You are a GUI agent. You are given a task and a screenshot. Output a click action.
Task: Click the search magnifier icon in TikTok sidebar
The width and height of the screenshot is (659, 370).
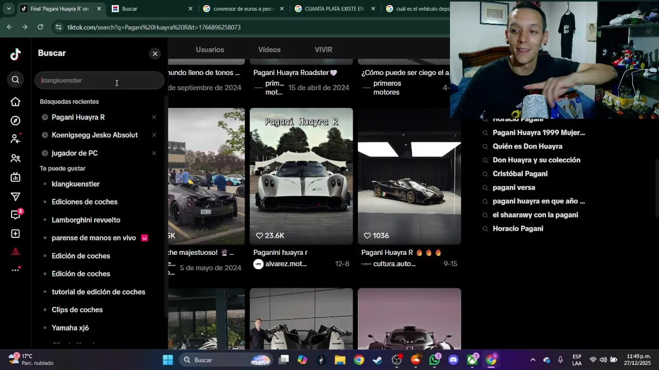tap(15, 80)
